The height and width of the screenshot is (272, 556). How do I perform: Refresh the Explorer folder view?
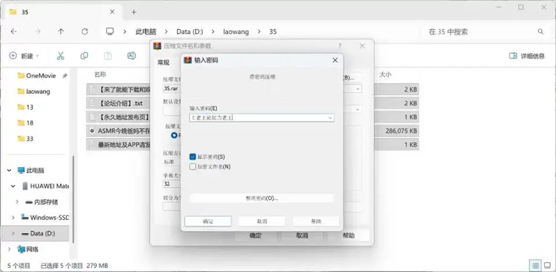pos(85,31)
